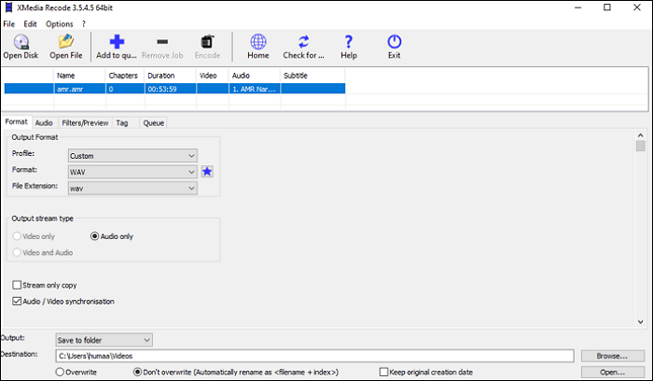Uncheck Audio / Video synchronisation
653x381 pixels.
point(17,302)
